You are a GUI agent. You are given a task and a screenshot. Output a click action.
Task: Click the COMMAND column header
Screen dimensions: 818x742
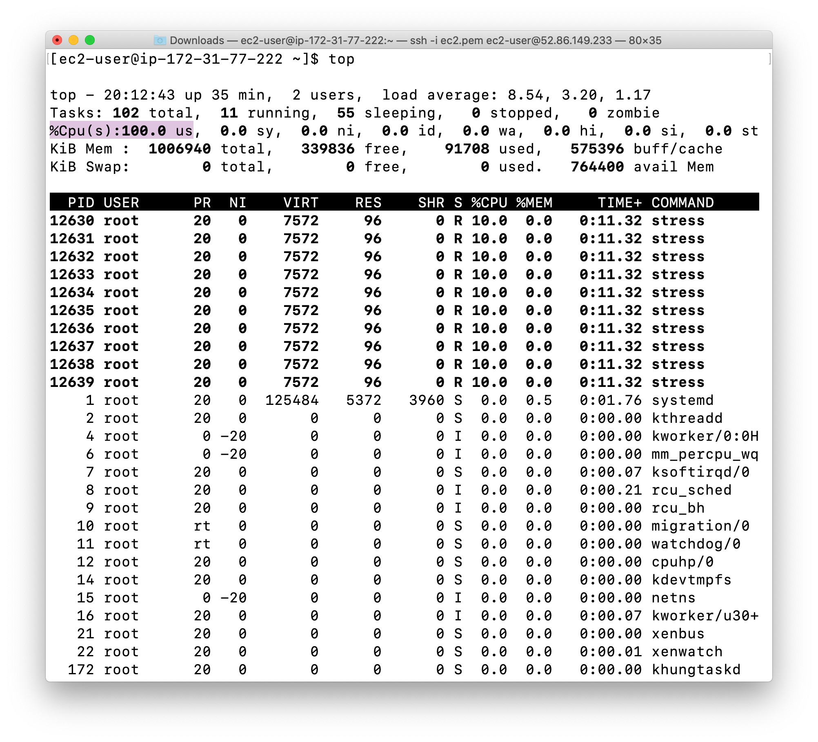pos(682,202)
